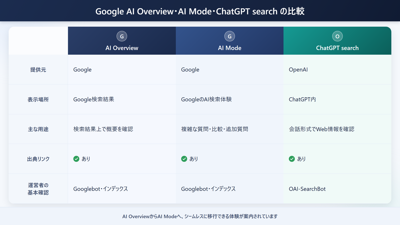This screenshot has width=400, height=225.
Task: Click the O circle icon above ChatGPT search
Action: (x=337, y=36)
